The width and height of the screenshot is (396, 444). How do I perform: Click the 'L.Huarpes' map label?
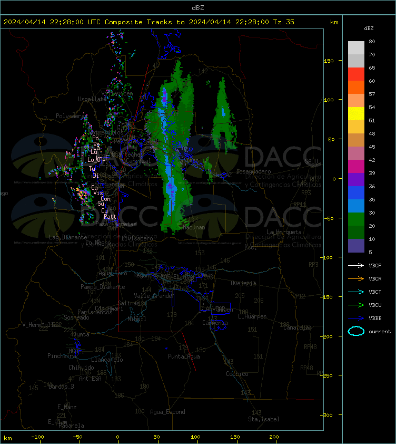tap(252, 316)
